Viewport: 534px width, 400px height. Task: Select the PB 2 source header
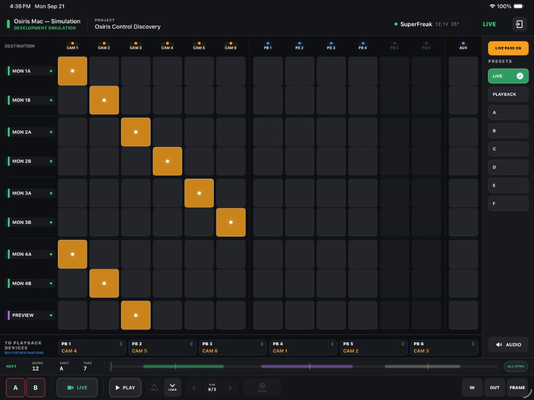click(299, 46)
